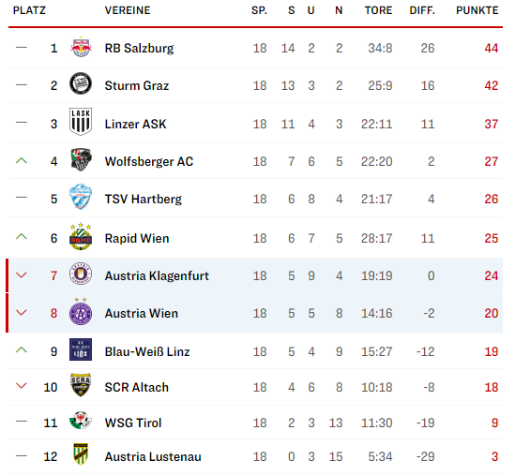Click the Austria Lustenau green-yellow shield

tap(81, 454)
